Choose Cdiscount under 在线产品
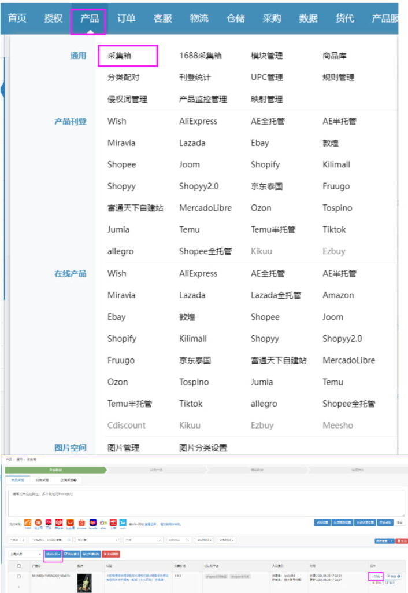408x593 pixels. tap(127, 425)
